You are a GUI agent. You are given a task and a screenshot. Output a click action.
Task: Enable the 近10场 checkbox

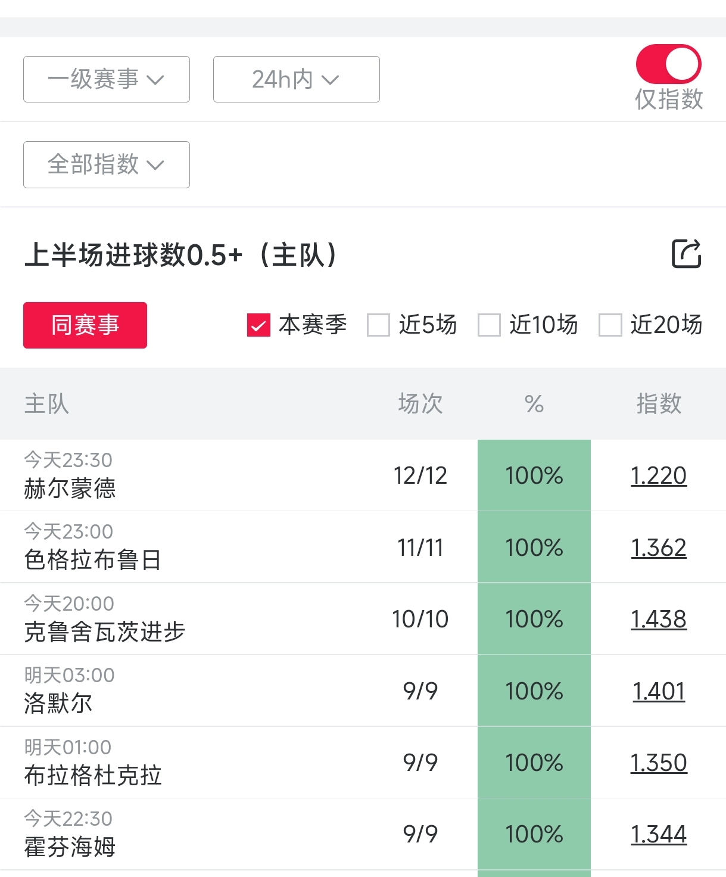click(489, 325)
